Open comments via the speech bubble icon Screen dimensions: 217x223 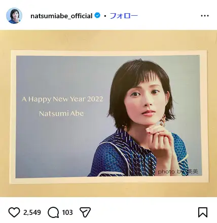point(53,212)
